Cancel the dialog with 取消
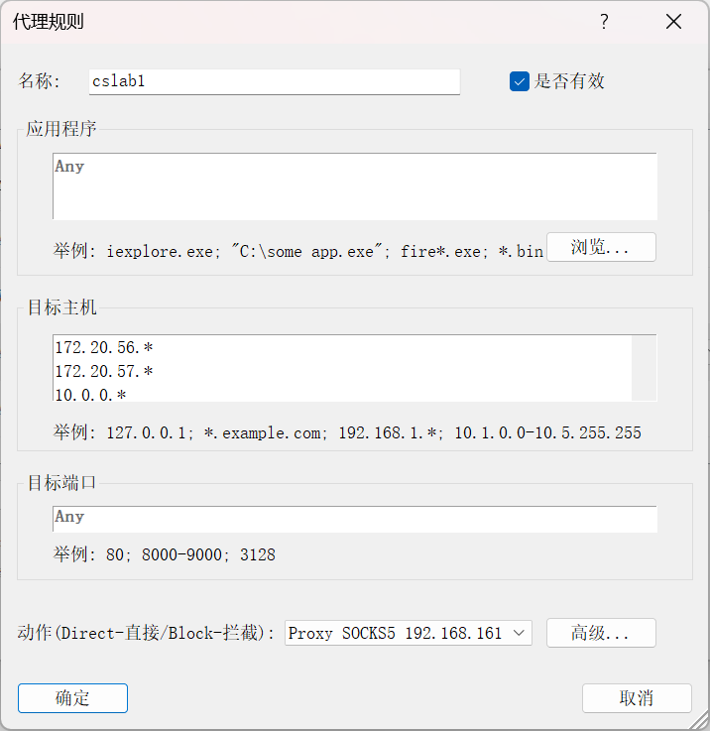 637,698
